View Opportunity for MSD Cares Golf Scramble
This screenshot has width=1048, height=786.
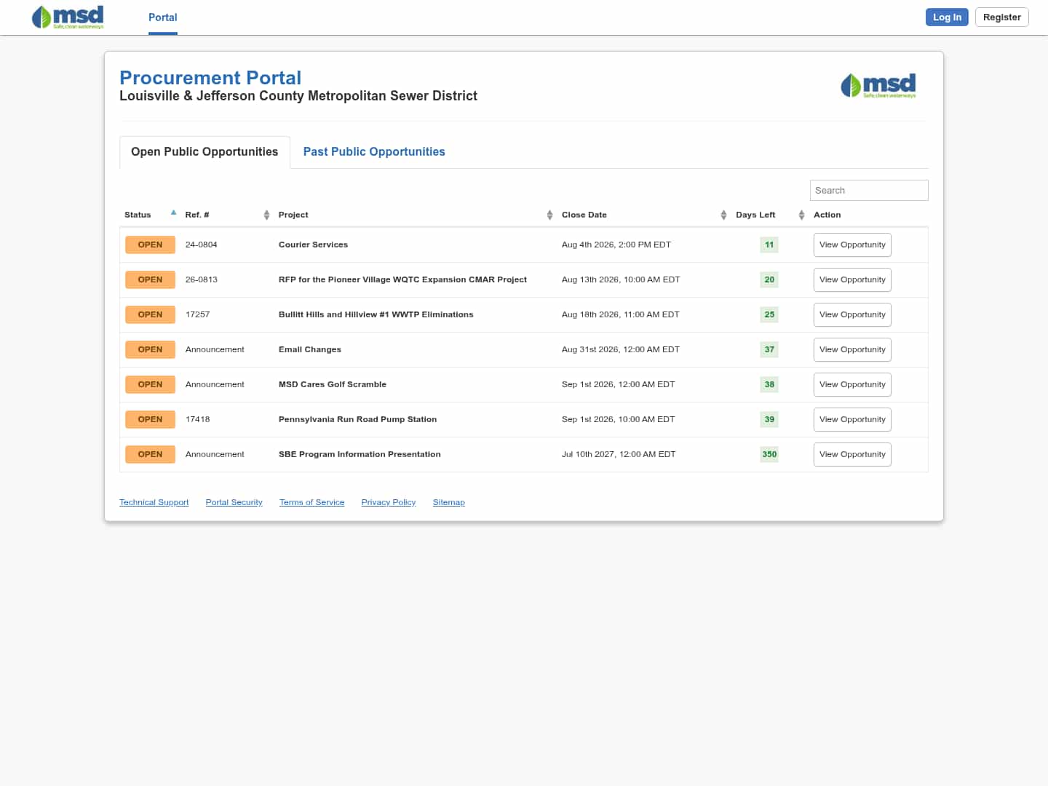[852, 384]
